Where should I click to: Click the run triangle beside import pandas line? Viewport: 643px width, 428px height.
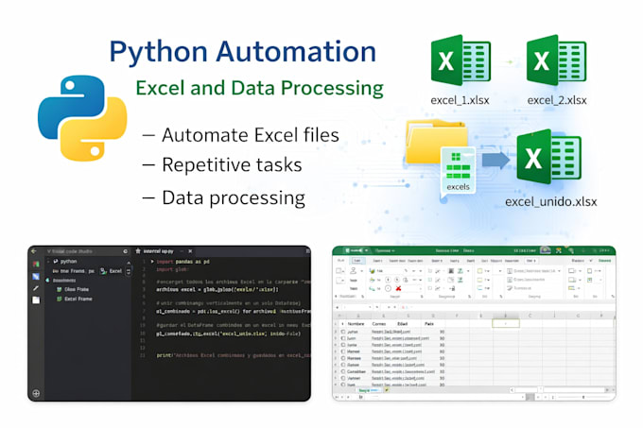coord(152,262)
